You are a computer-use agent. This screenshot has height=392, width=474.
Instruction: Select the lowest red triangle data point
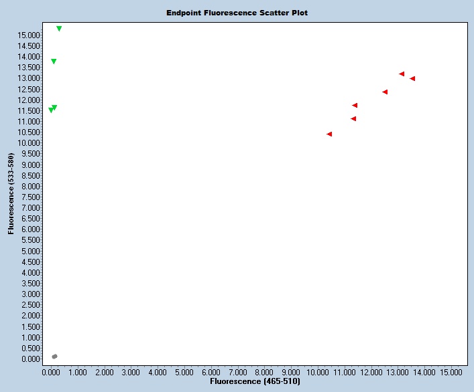(329, 134)
